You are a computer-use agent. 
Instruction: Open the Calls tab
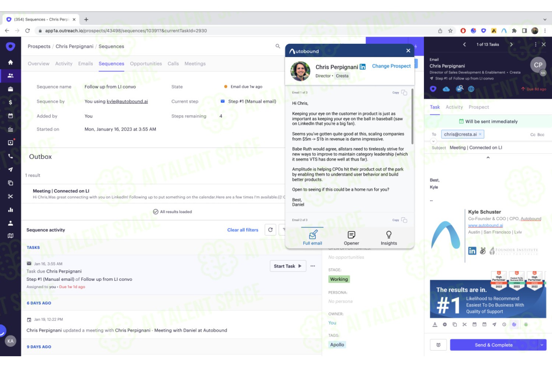(x=173, y=64)
